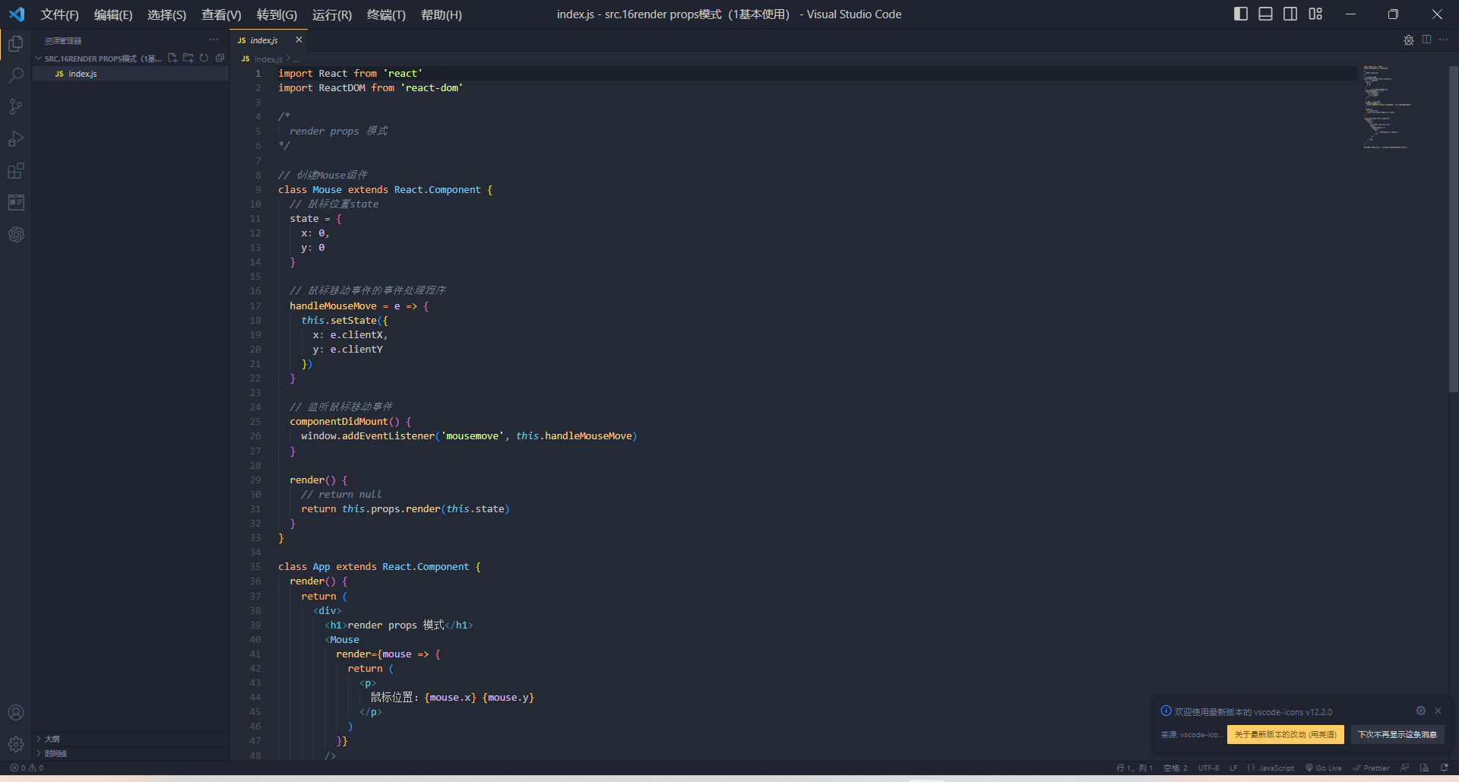Open the Search view in the activity bar
Viewport: 1459px width, 782px height.
point(16,75)
